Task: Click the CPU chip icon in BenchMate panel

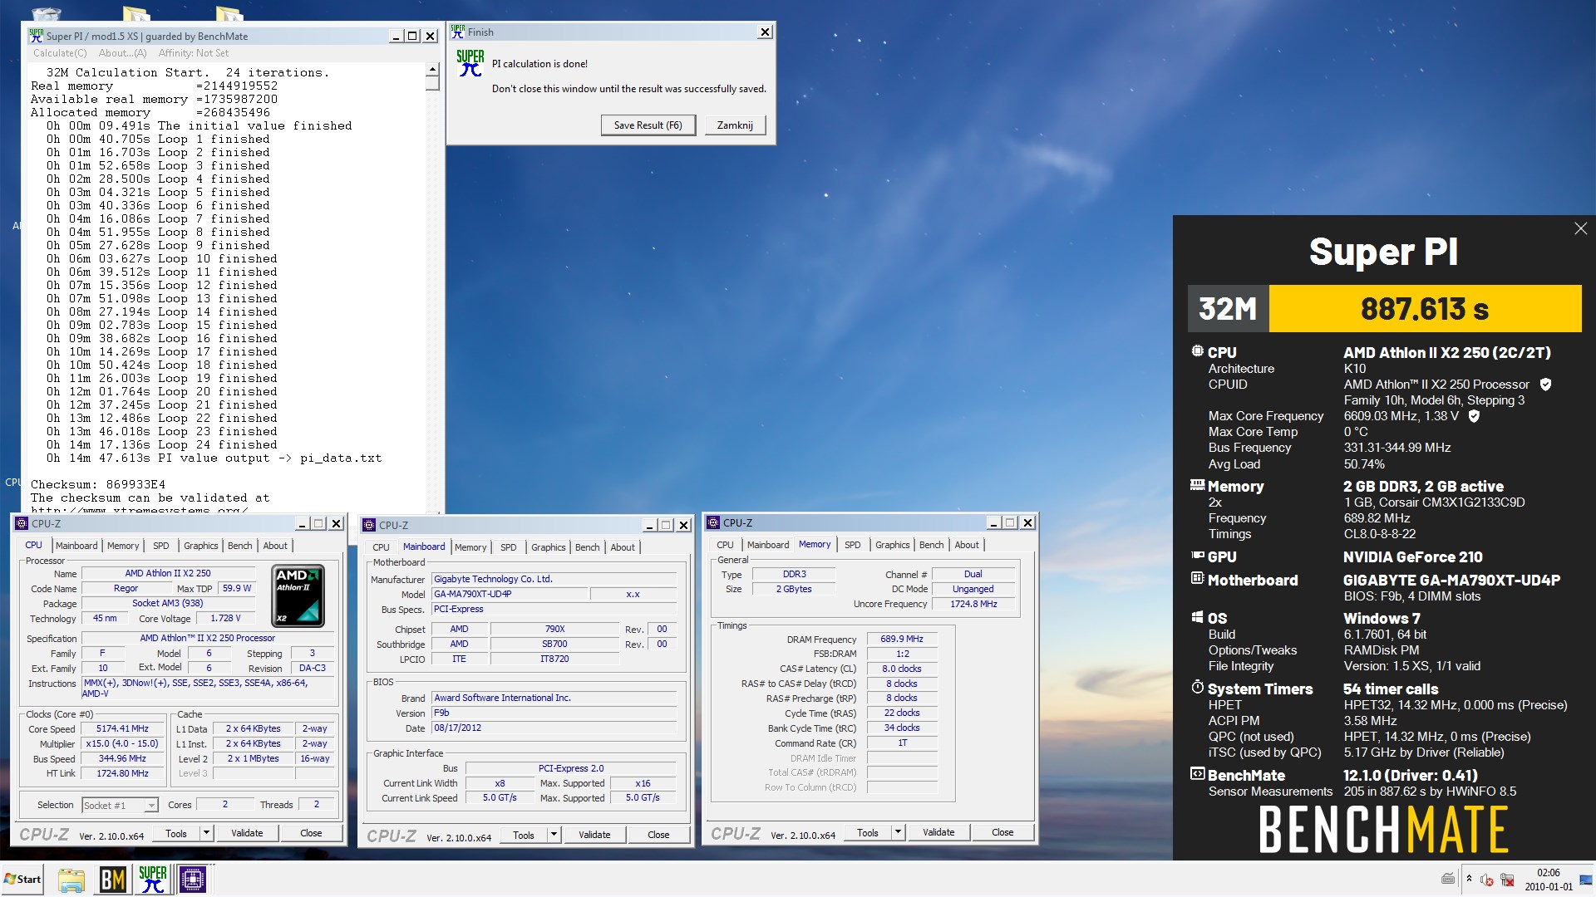Action: tap(1197, 351)
